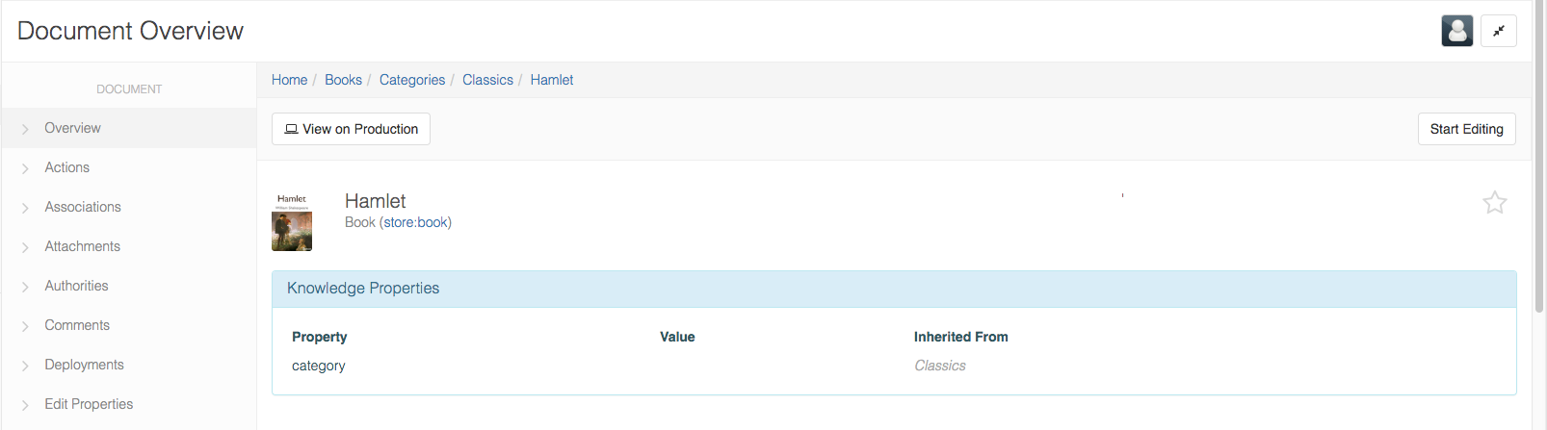
Task: Select Overview in the document sidebar
Action: pyautogui.click(x=72, y=128)
